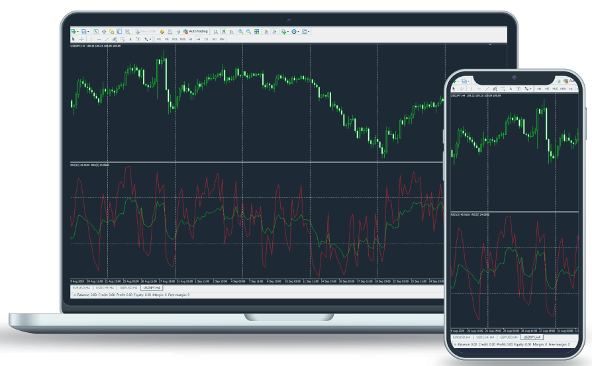This screenshot has height=366, width=592.
Task: Draw a vertical line tool on laptop toolbar
Action: tap(90, 39)
